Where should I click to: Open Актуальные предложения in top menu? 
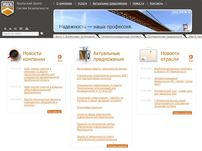tap(110, 4)
